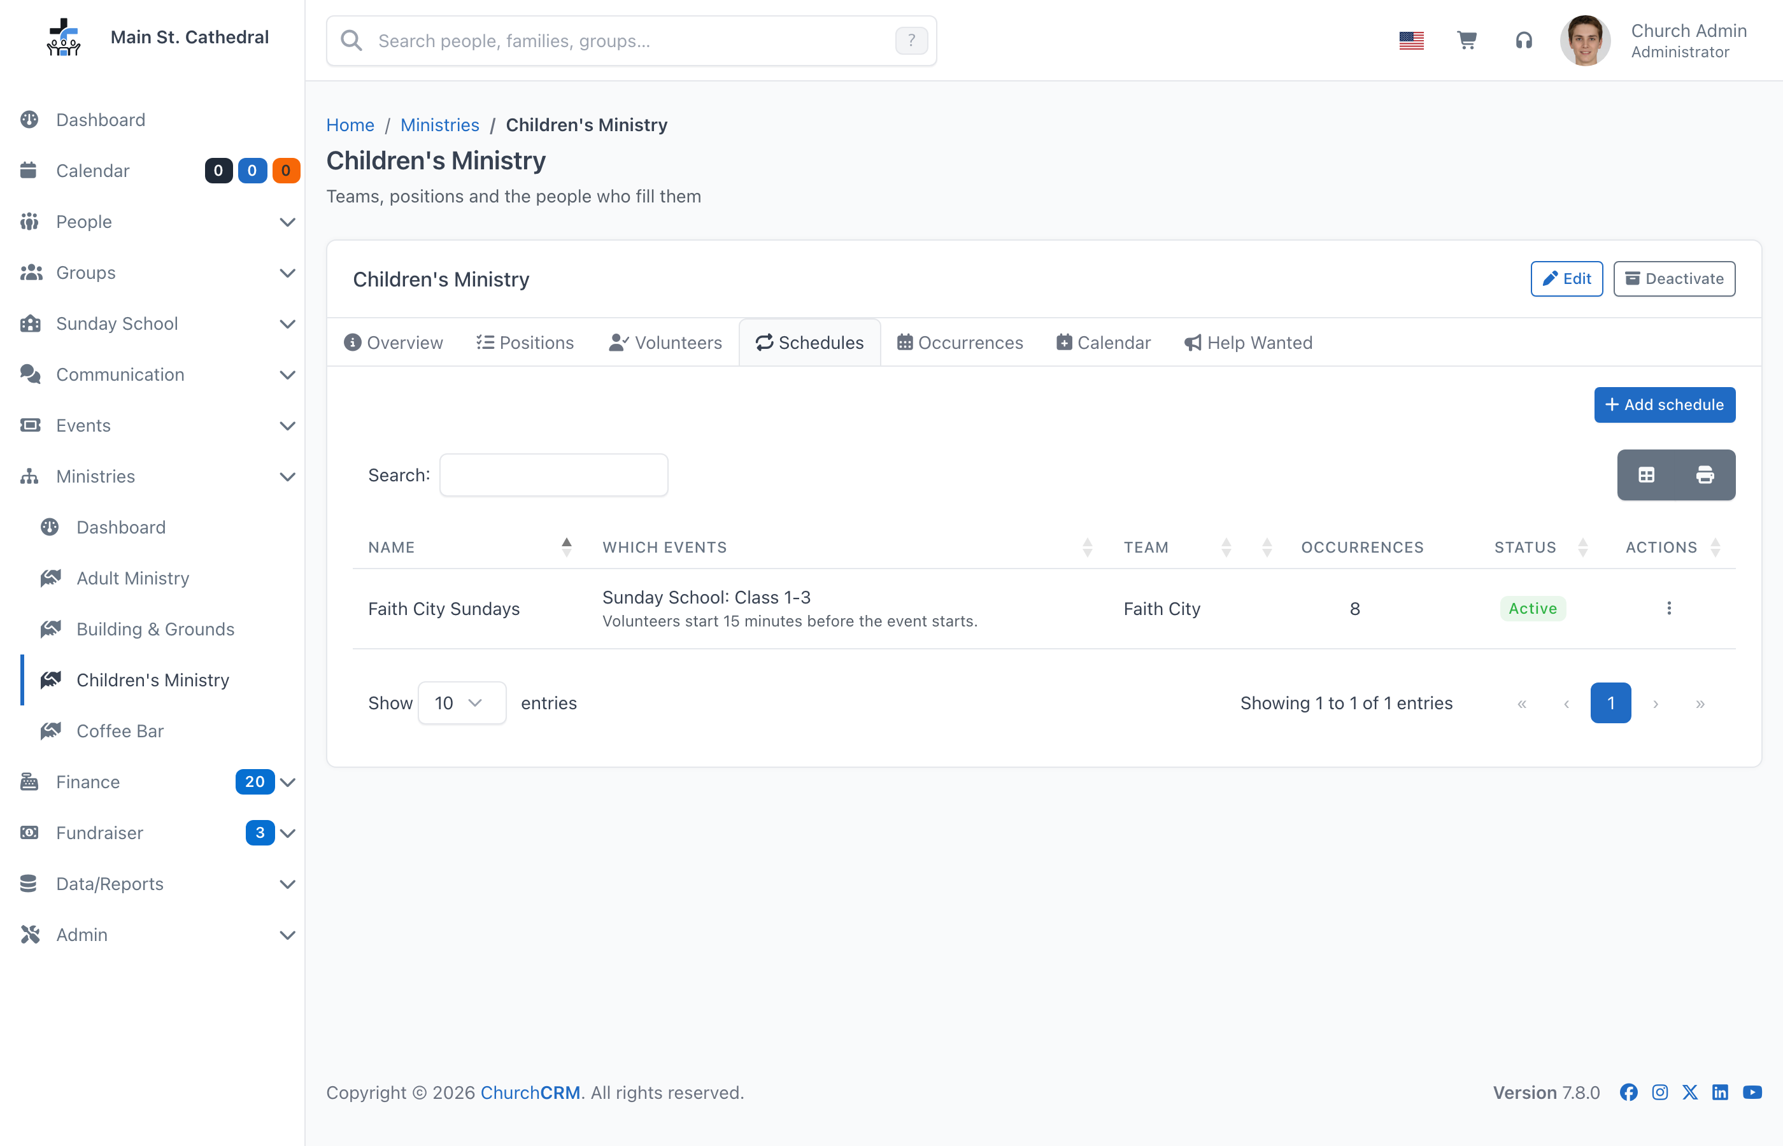This screenshot has width=1783, height=1146.
Task: Go to Ministries breadcrumb link
Action: [439, 125]
